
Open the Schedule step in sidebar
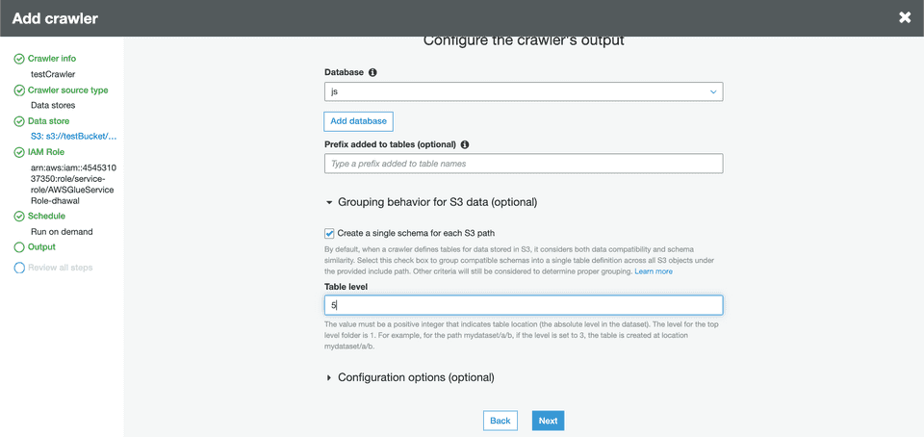[47, 217]
